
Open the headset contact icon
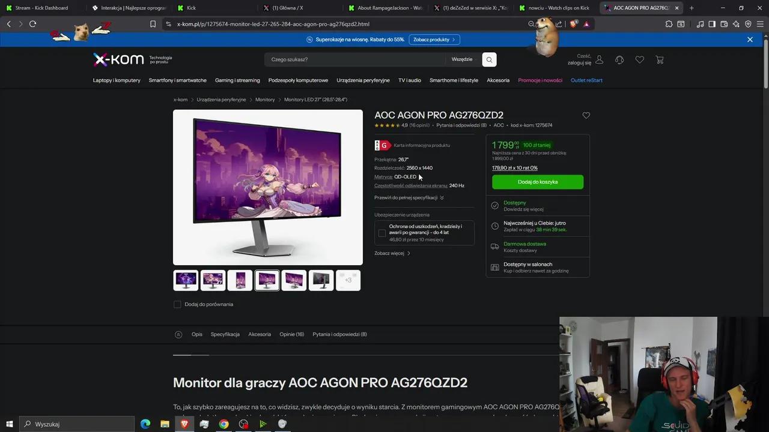pyautogui.click(x=619, y=59)
